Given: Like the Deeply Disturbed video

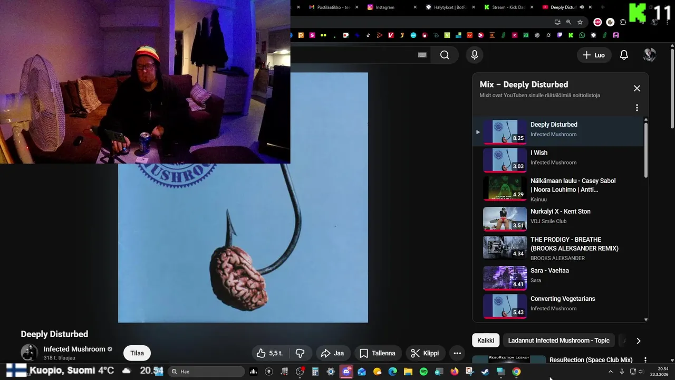Looking at the screenshot, I should pos(269,353).
